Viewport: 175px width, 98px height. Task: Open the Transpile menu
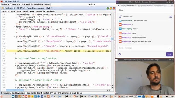[41, 11]
